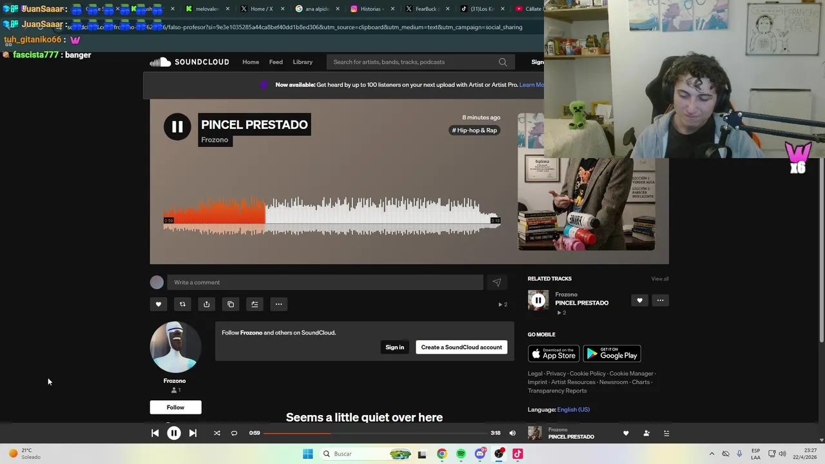The width and height of the screenshot is (825, 464).
Task: Click the Sign in button in the follow banner
Action: (x=394, y=347)
